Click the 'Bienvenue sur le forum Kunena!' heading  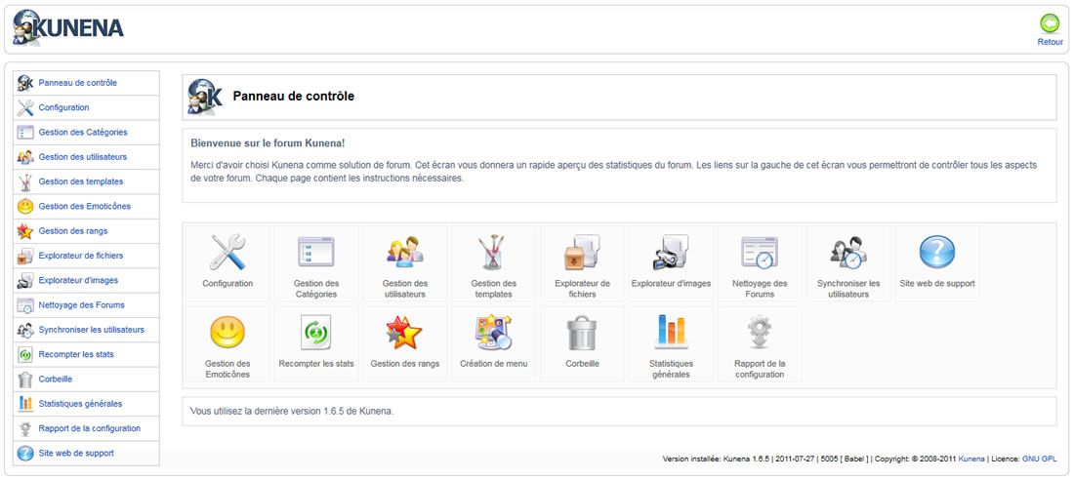(x=268, y=143)
